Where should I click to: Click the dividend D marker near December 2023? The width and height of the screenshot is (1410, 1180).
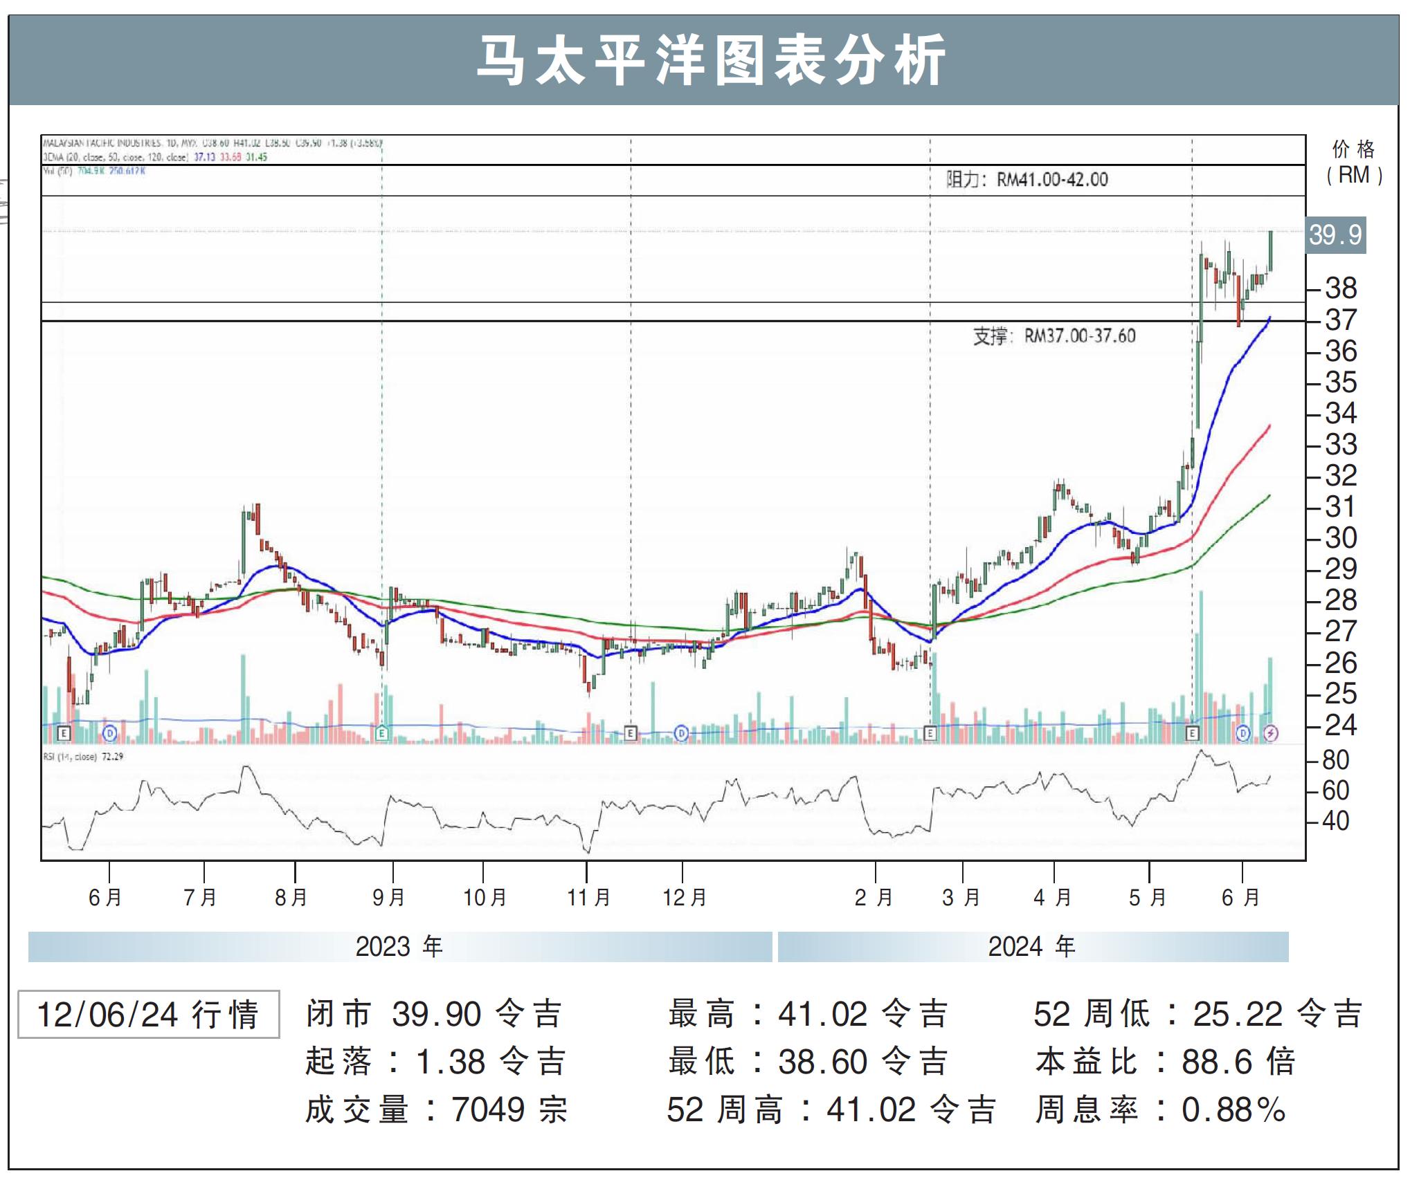681,732
